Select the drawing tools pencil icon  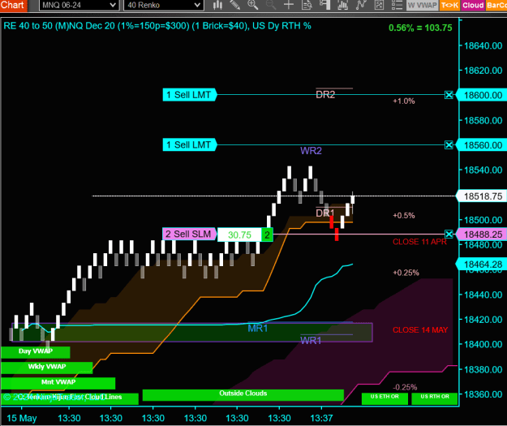(235, 5)
